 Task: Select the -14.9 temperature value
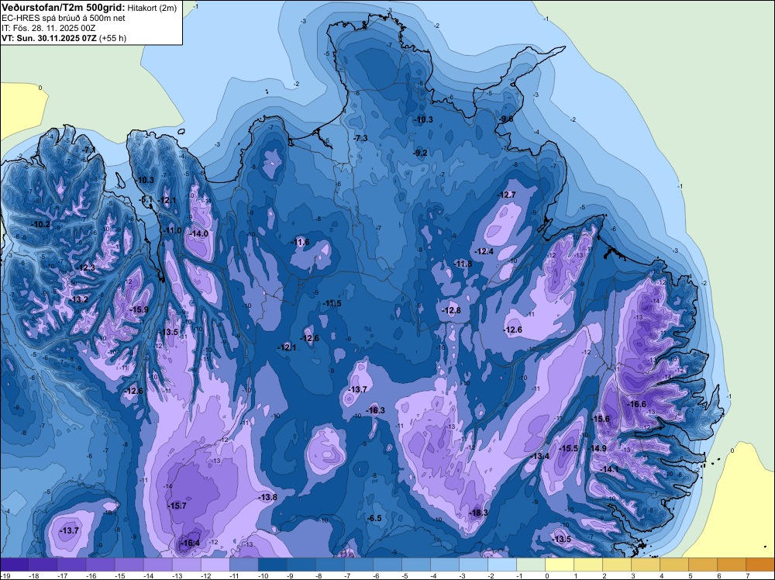[597, 448]
